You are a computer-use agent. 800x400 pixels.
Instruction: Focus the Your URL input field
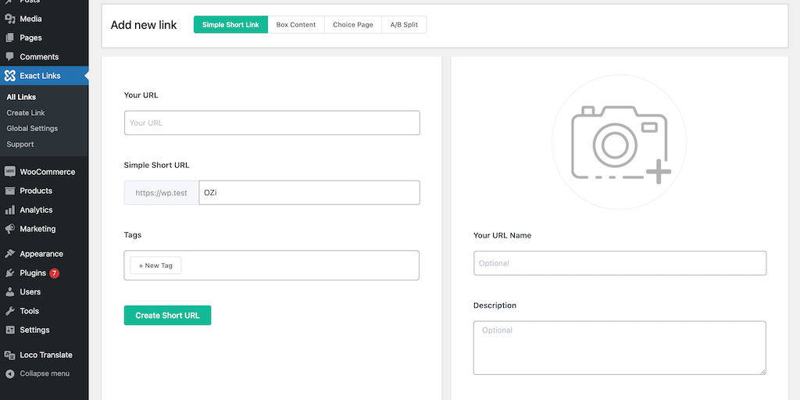tap(272, 123)
